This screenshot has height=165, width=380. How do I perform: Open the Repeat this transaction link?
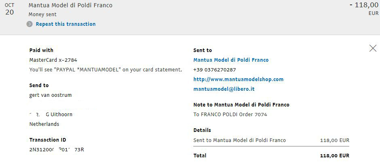65,24
